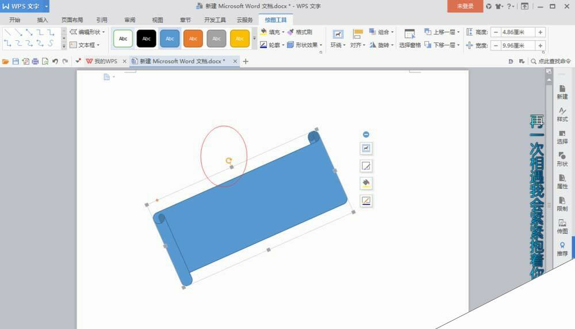Switch to the 云服务 tab

[x=244, y=20]
